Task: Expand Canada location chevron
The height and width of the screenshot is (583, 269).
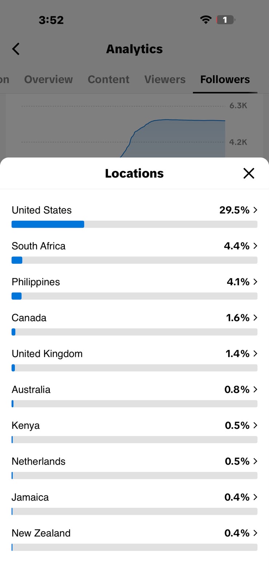Action: click(256, 318)
